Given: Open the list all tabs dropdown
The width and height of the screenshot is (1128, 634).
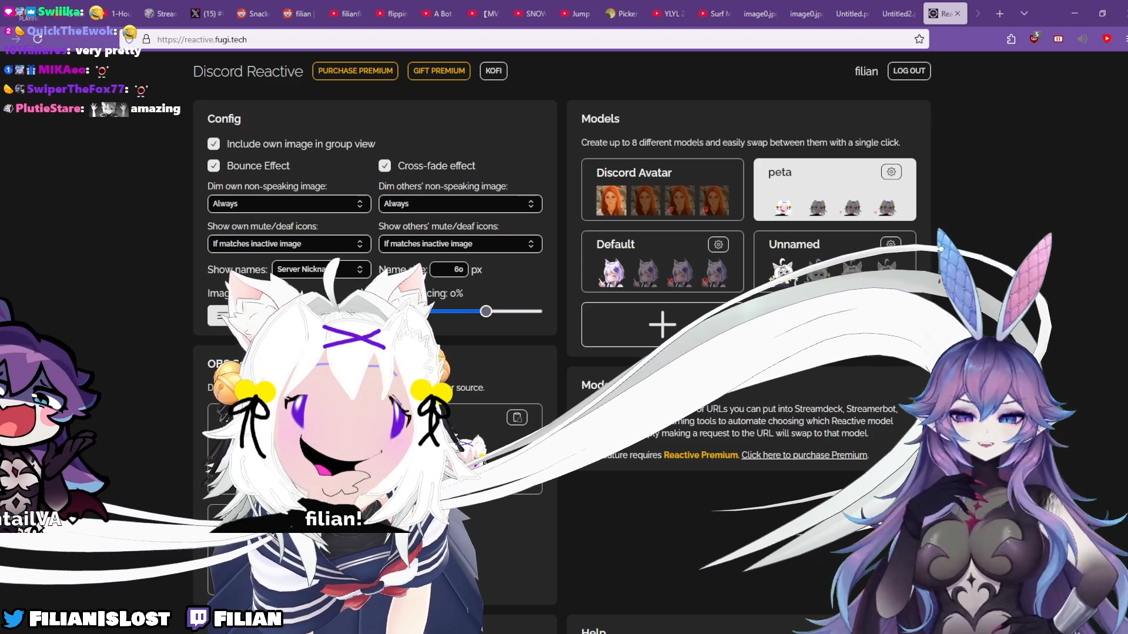Looking at the screenshot, I should click(x=1024, y=14).
